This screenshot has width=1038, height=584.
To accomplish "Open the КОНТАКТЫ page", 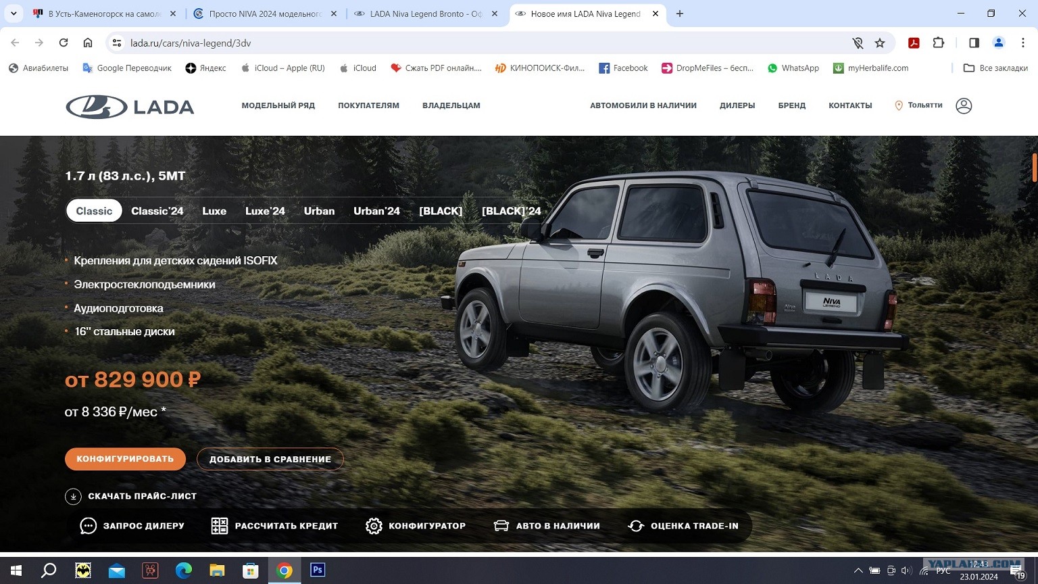I will pos(850,105).
